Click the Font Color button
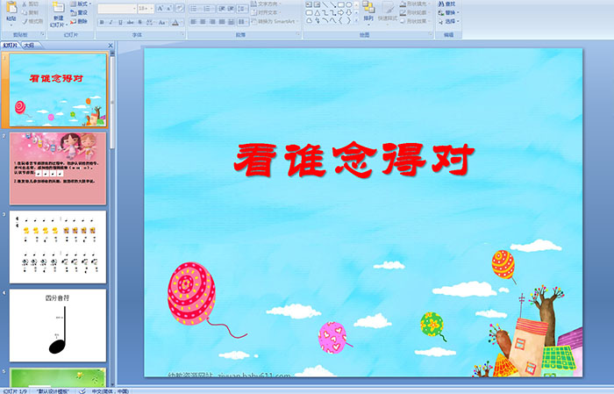 coord(175,22)
